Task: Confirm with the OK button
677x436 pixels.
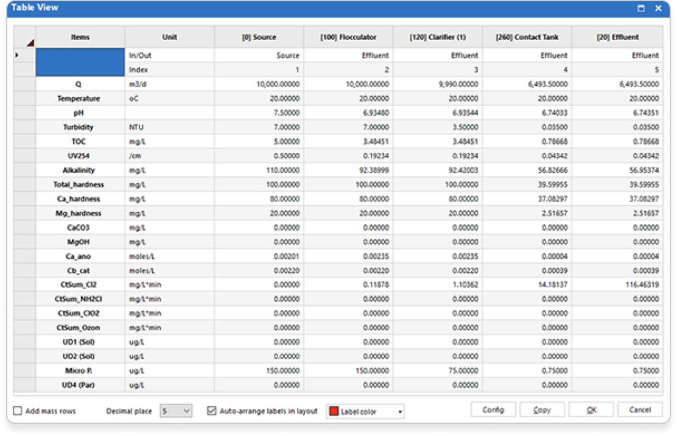Action: 591,410
